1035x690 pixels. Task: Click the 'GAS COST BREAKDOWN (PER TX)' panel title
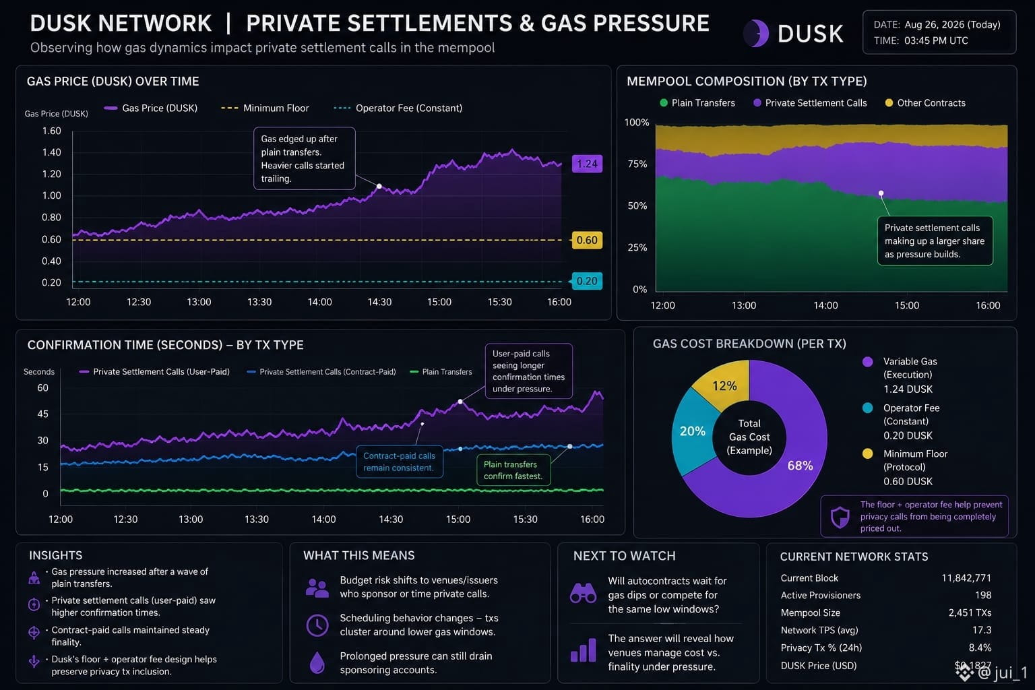[x=749, y=344]
